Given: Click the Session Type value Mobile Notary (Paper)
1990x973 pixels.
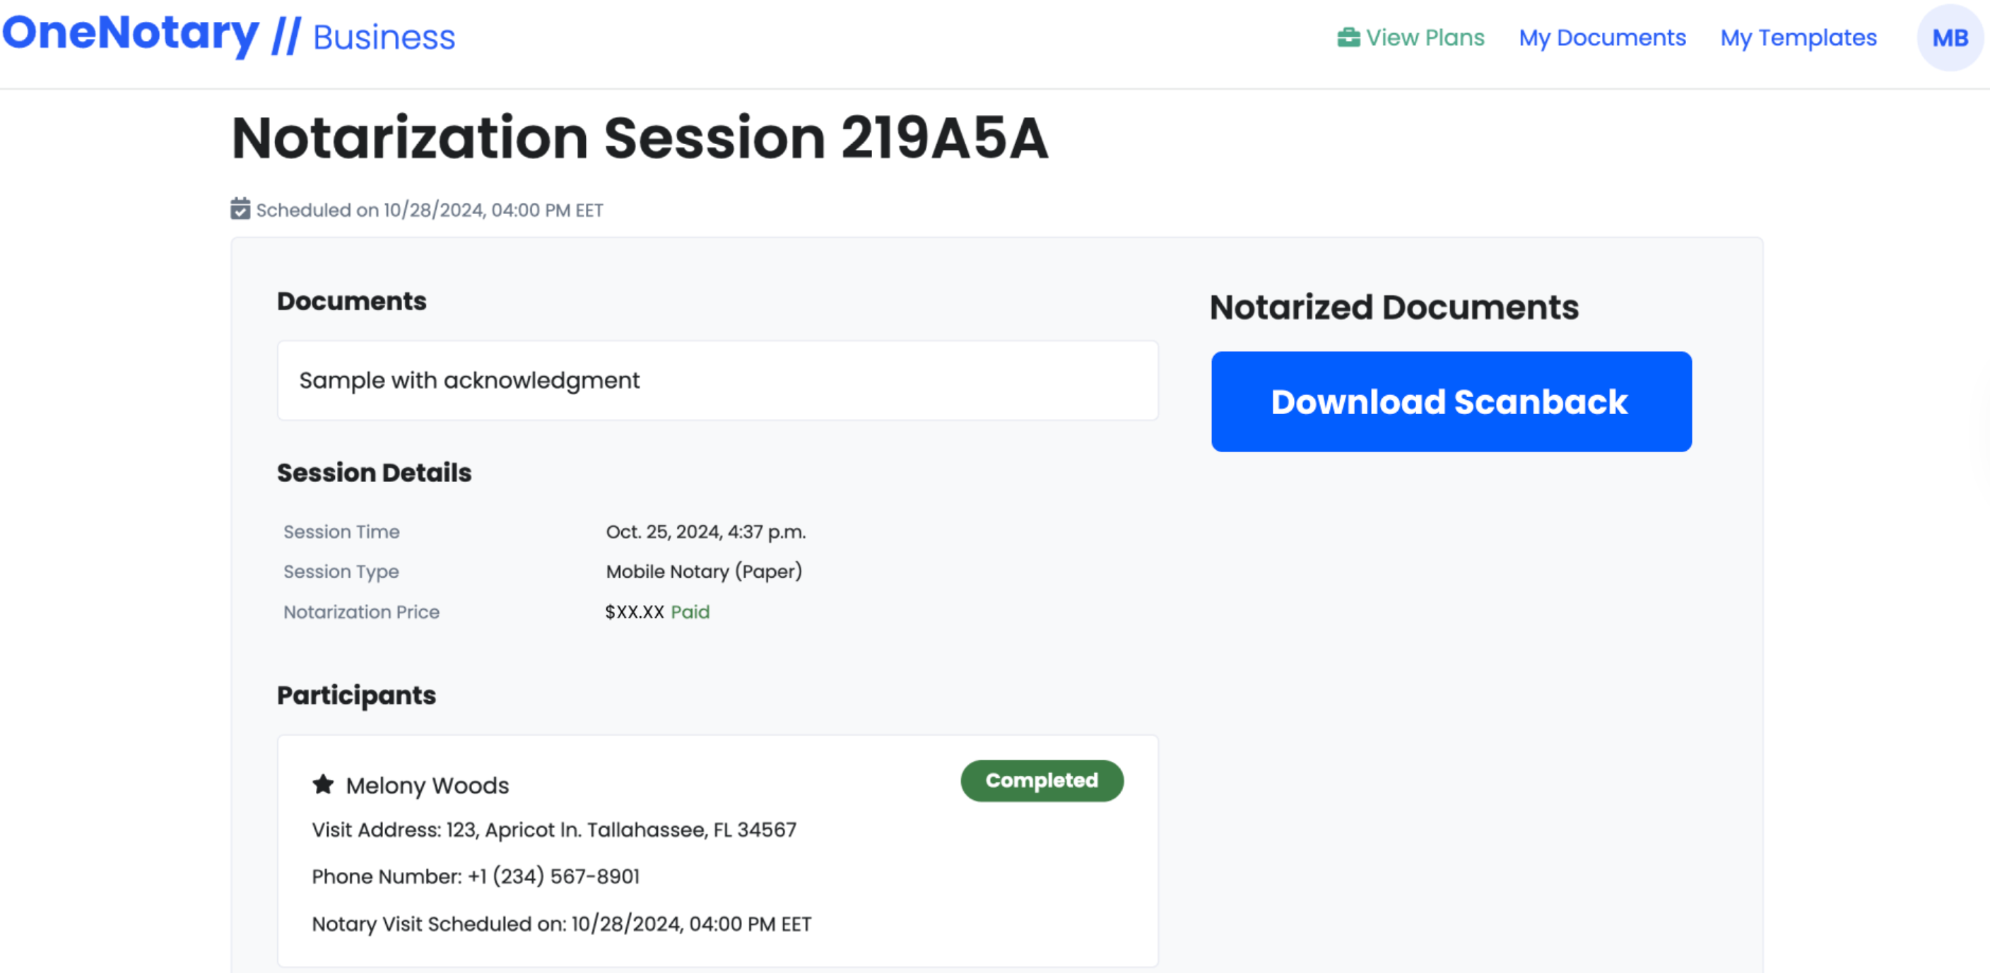Looking at the screenshot, I should [x=703, y=572].
